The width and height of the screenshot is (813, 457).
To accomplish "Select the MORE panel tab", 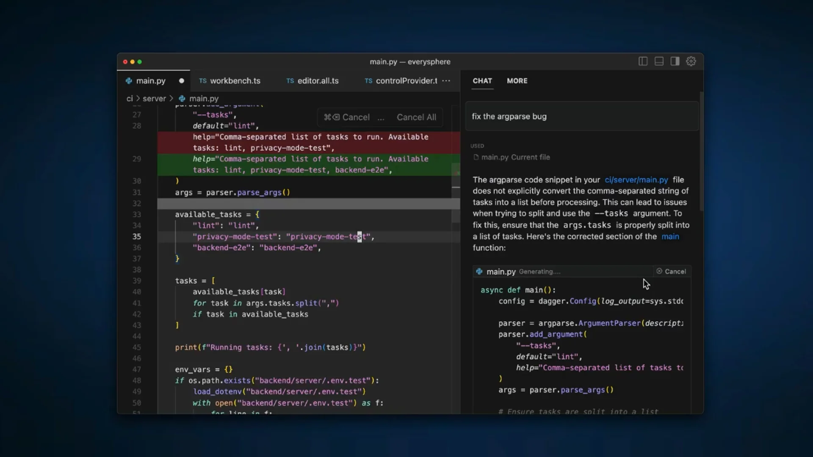I will pos(517,81).
